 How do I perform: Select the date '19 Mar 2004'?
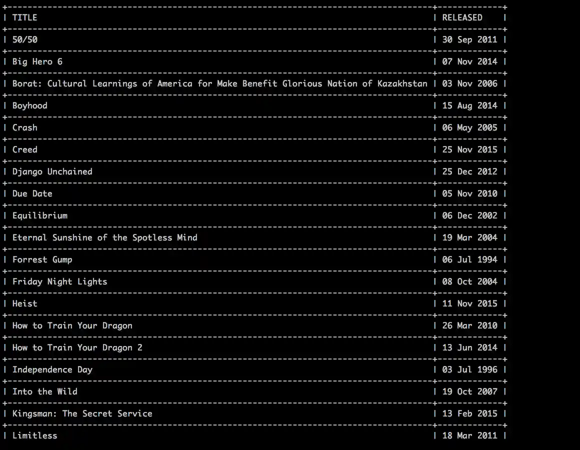(x=470, y=238)
